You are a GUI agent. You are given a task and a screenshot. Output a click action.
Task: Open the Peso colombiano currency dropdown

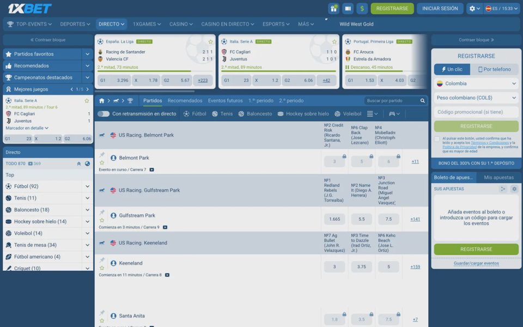tap(476, 98)
